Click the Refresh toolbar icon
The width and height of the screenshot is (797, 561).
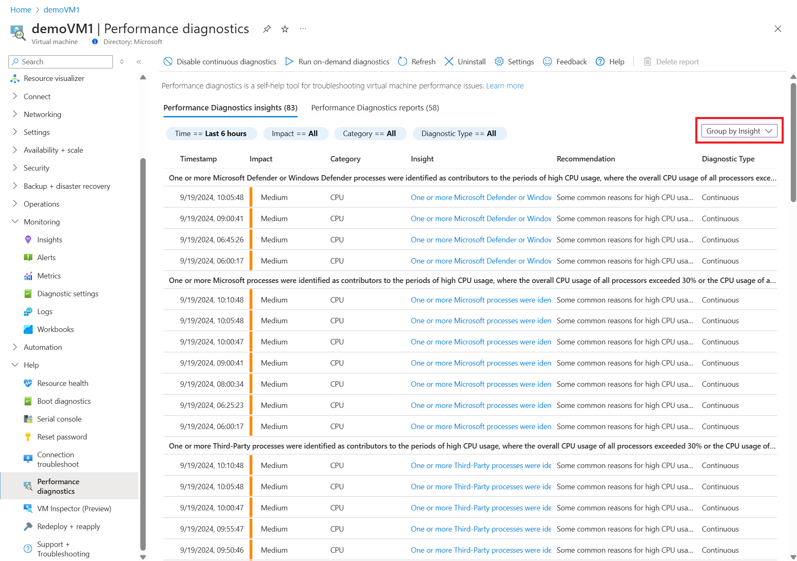(x=402, y=61)
